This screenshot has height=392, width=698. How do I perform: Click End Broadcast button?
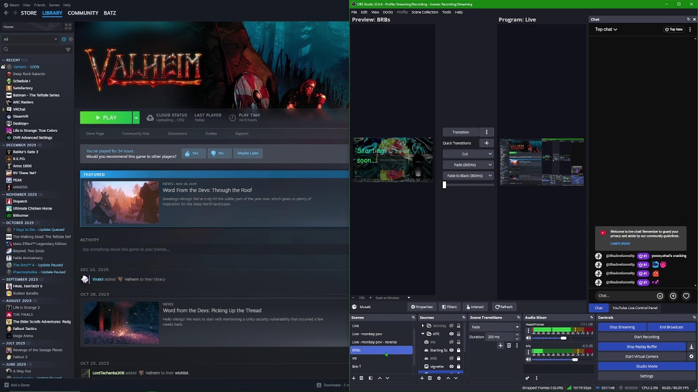671,327
